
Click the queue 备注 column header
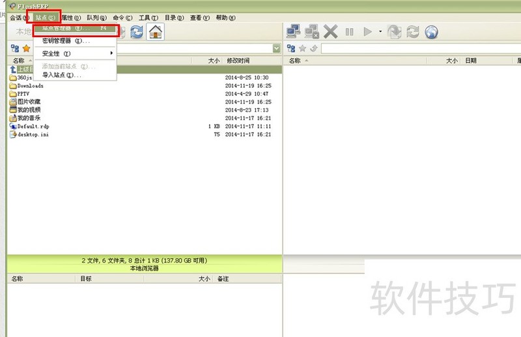(x=223, y=279)
